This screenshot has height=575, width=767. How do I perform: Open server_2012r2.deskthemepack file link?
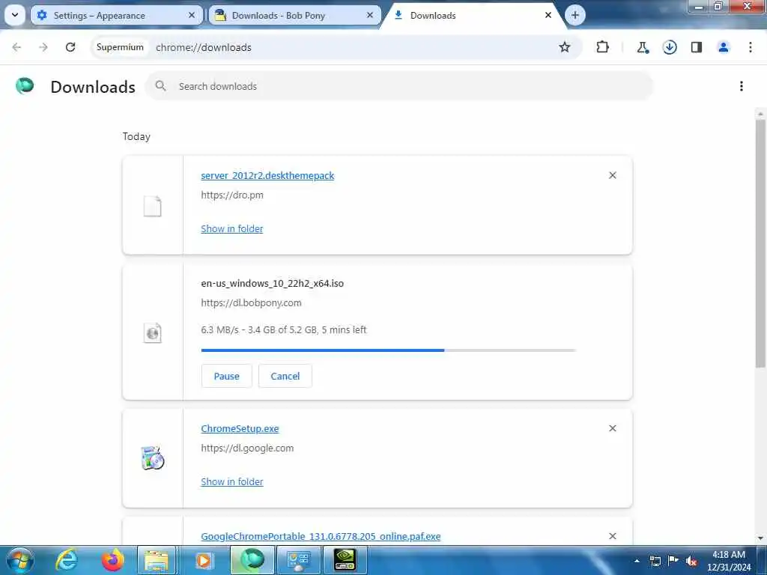[267, 175]
